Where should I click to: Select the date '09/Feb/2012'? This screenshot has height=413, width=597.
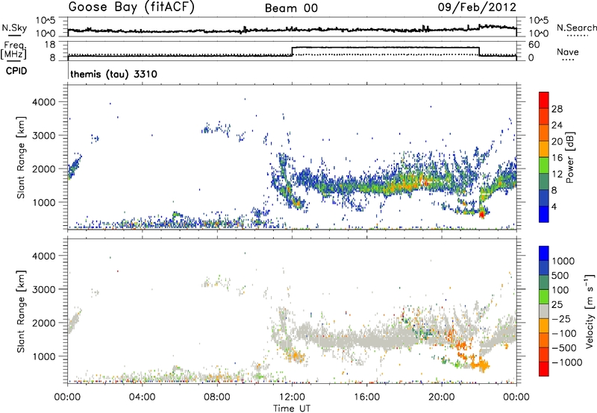[477, 7]
